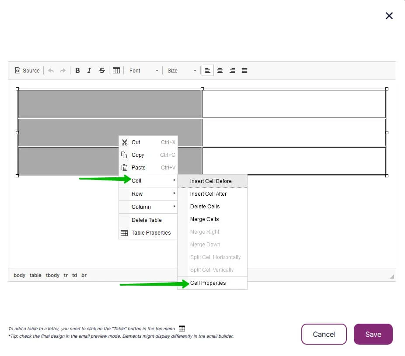405x356 pixels.
Task: Click the Redo arrow icon
Action: pos(63,70)
